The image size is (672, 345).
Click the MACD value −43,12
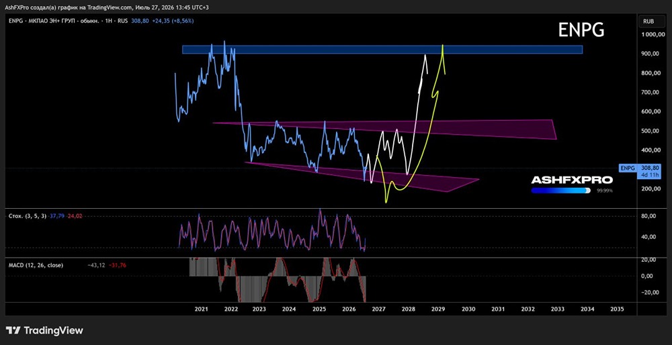click(x=96, y=265)
